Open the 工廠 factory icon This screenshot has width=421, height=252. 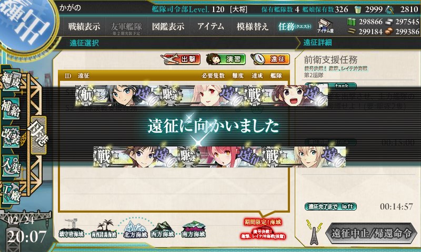click(11, 193)
